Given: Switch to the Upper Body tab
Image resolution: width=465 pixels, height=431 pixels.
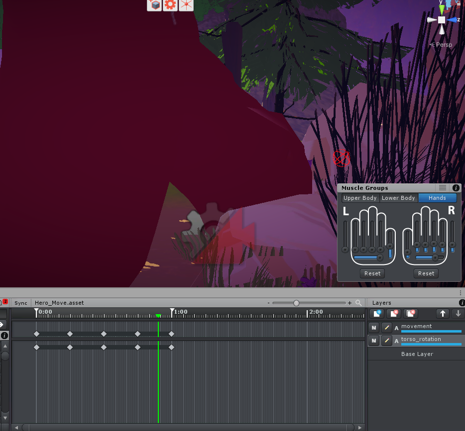Looking at the screenshot, I should 360,198.
